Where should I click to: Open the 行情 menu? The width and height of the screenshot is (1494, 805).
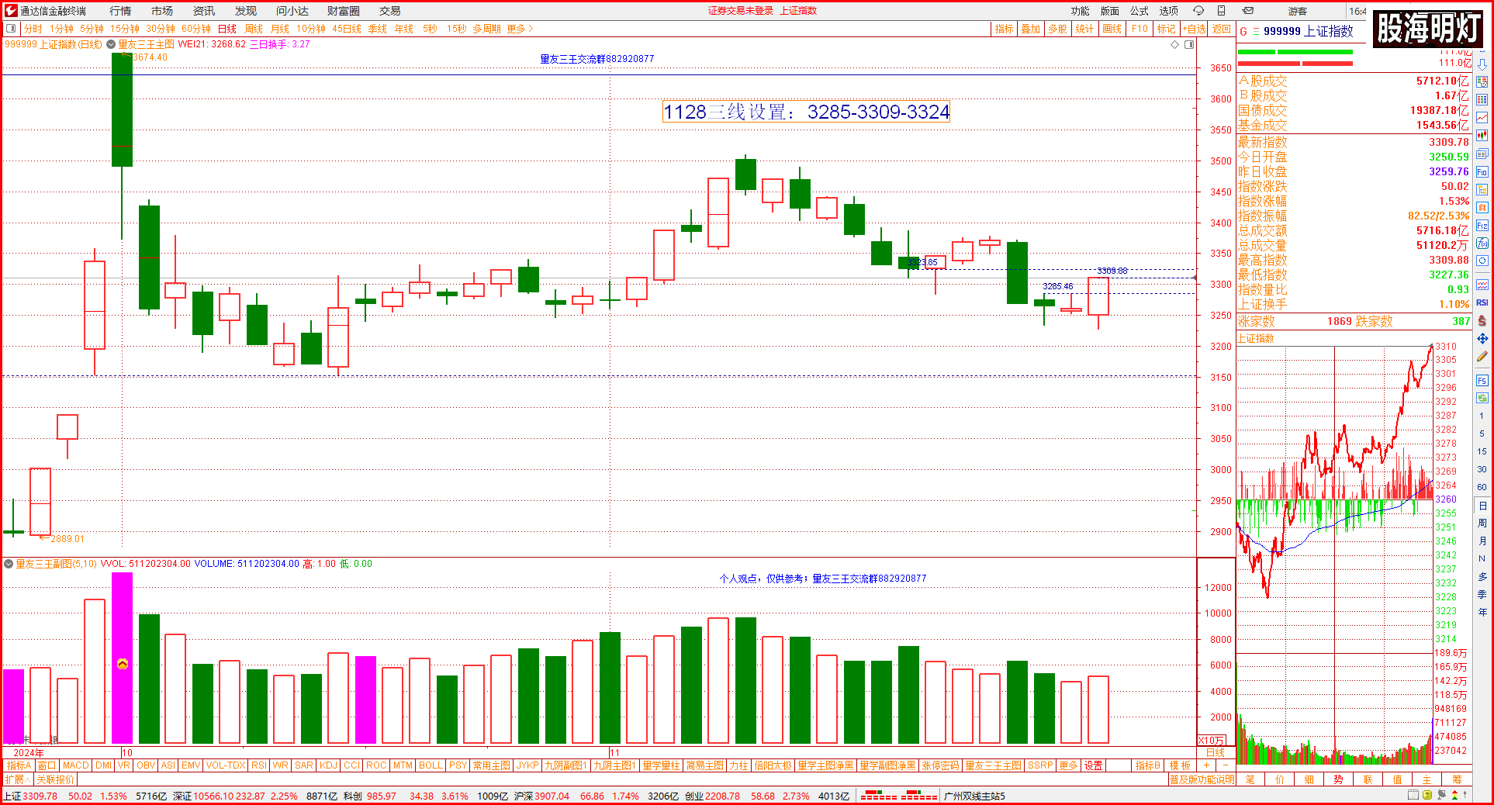(120, 11)
